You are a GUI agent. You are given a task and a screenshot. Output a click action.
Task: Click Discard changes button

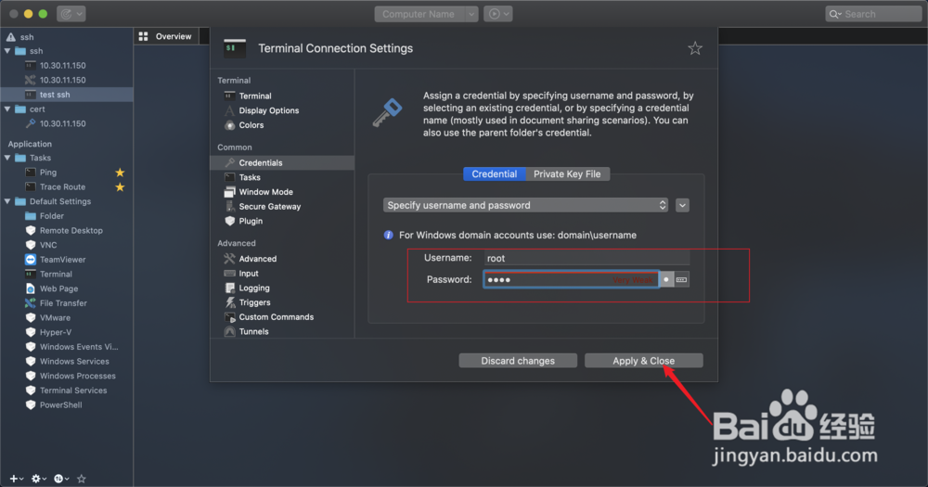(518, 361)
